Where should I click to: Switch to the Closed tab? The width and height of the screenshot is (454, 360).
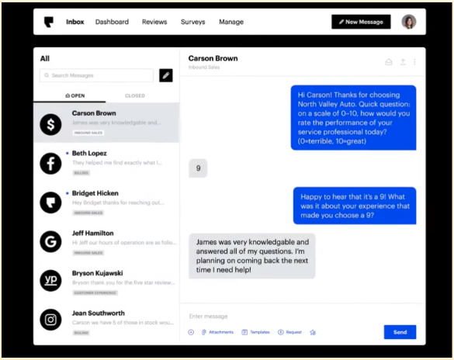pyautogui.click(x=135, y=95)
